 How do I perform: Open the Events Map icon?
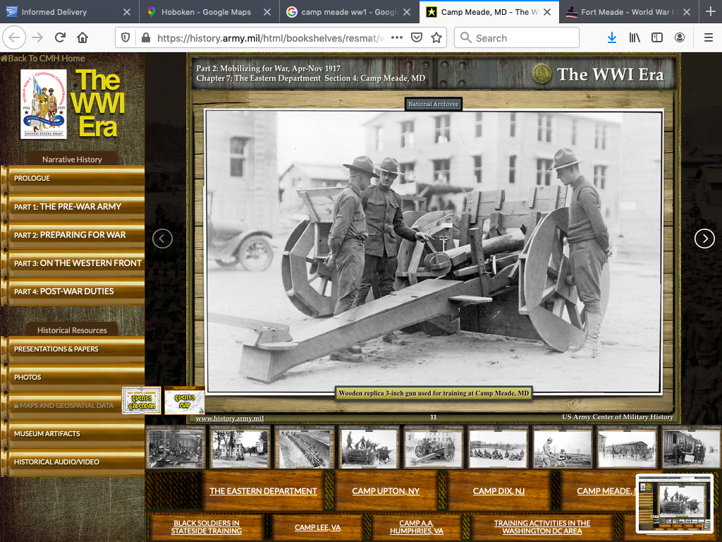pyautogui.click(x=185, y=401)
